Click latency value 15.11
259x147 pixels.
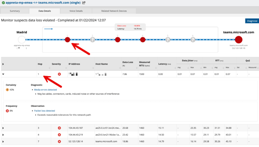pos(161,128)
